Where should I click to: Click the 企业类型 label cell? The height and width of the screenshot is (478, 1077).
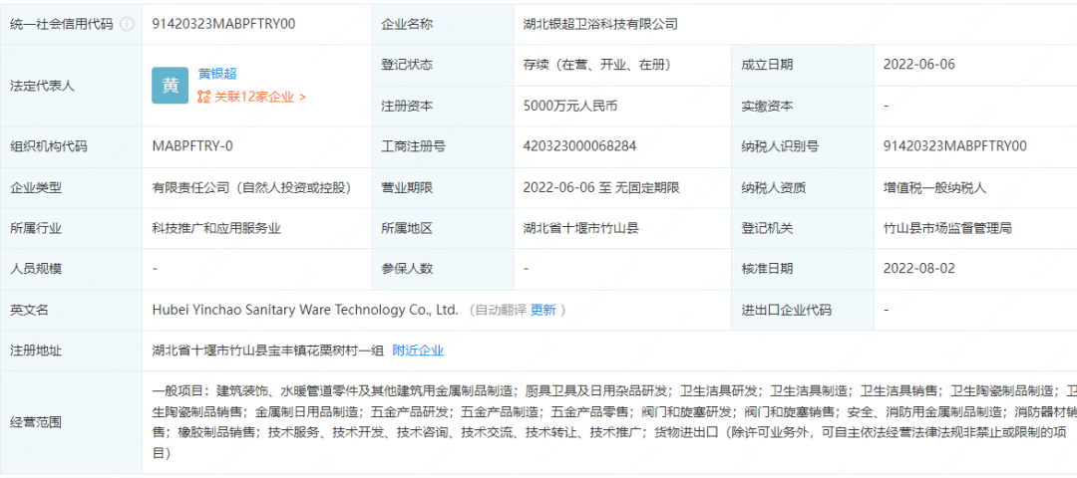click(x=71, y=188)
